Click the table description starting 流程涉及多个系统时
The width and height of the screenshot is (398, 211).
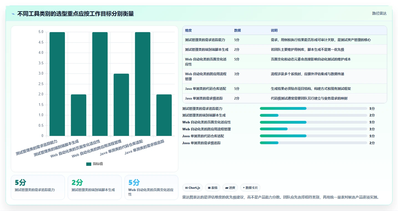[307, 74]
